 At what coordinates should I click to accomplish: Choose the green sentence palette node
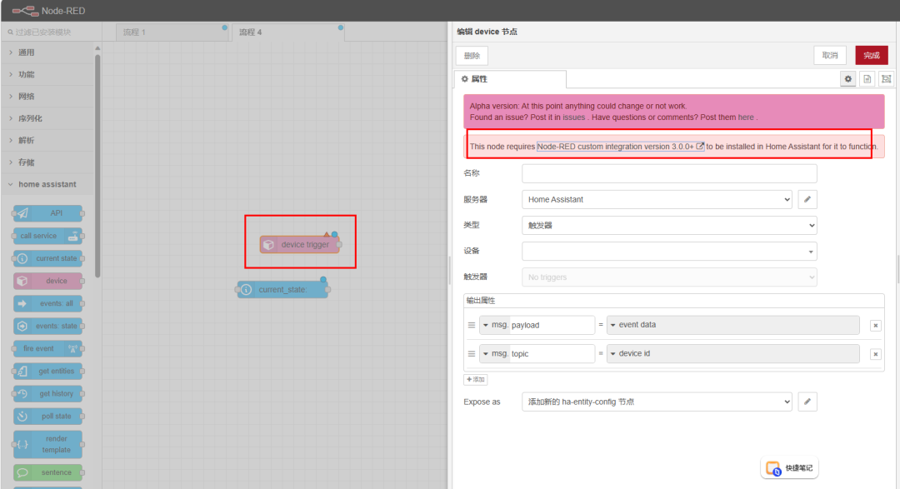tap(47, 472)
